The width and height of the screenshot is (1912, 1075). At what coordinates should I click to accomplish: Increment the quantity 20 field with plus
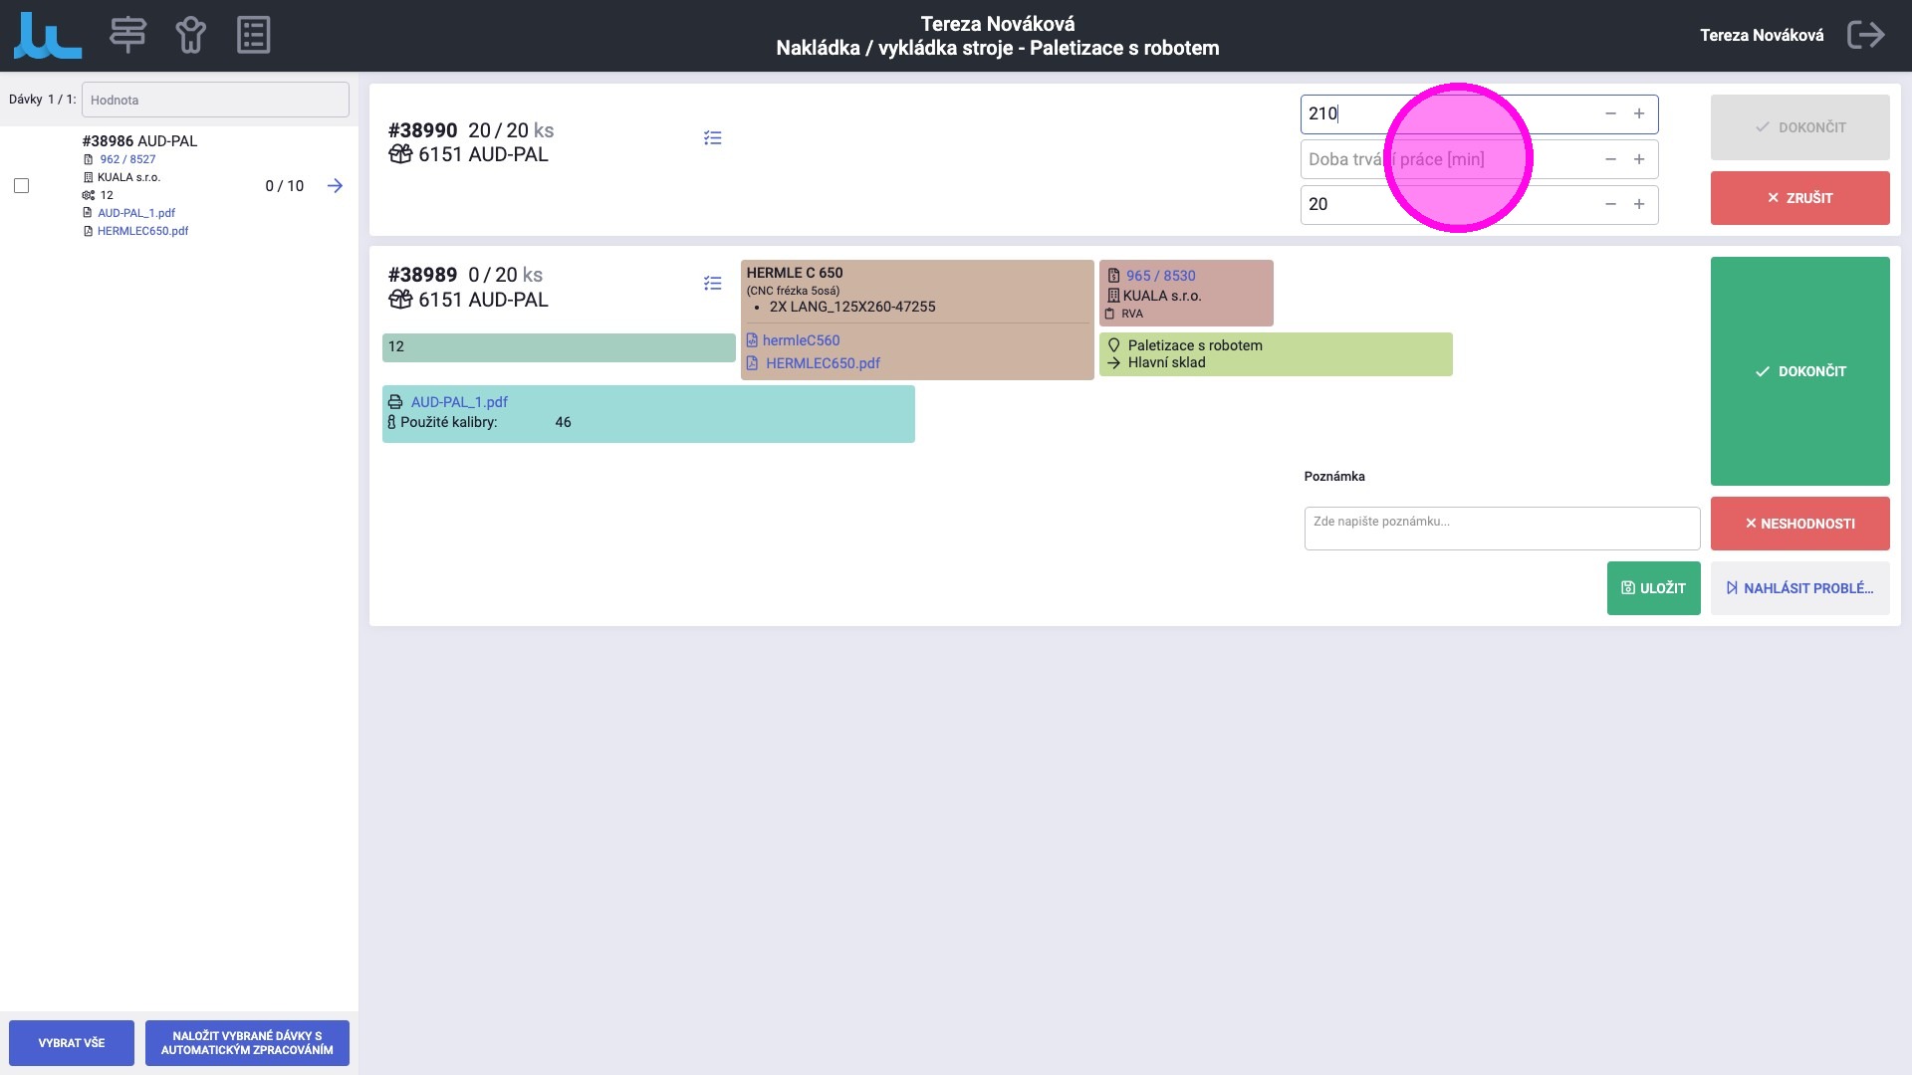(1638, 204)
